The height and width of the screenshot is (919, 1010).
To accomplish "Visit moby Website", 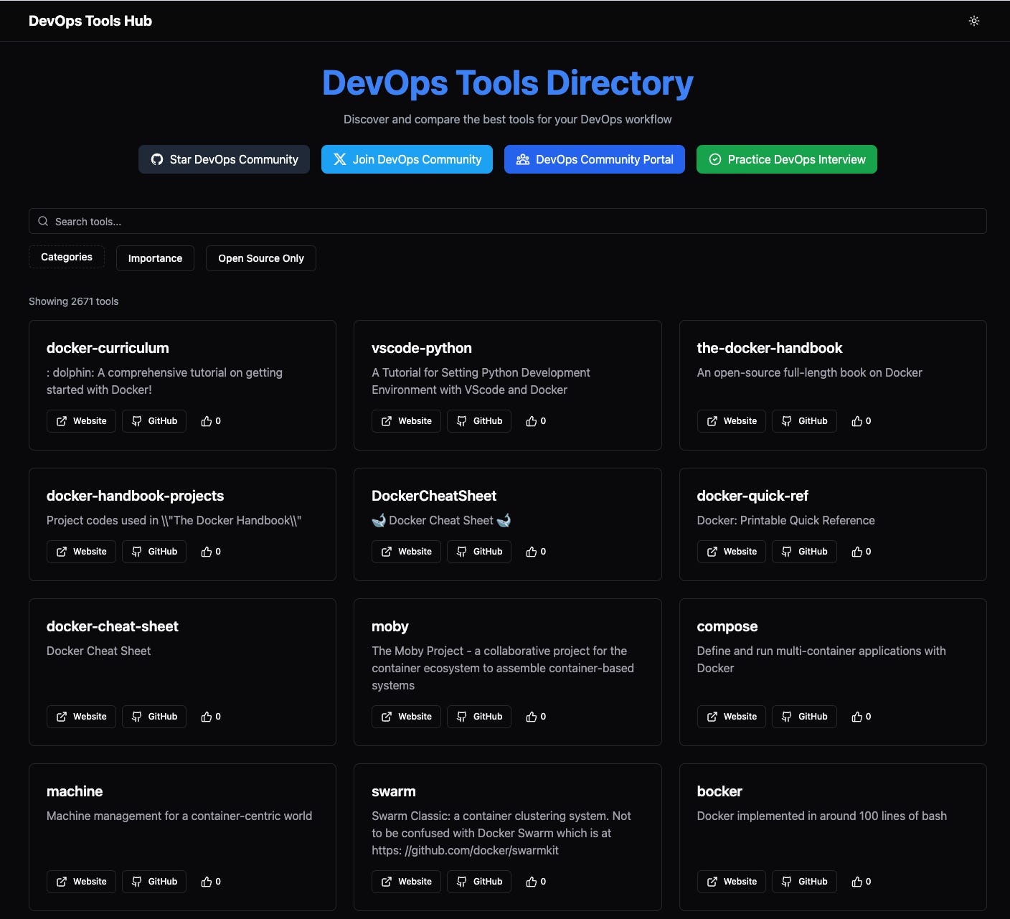I will tap(406, 717).
